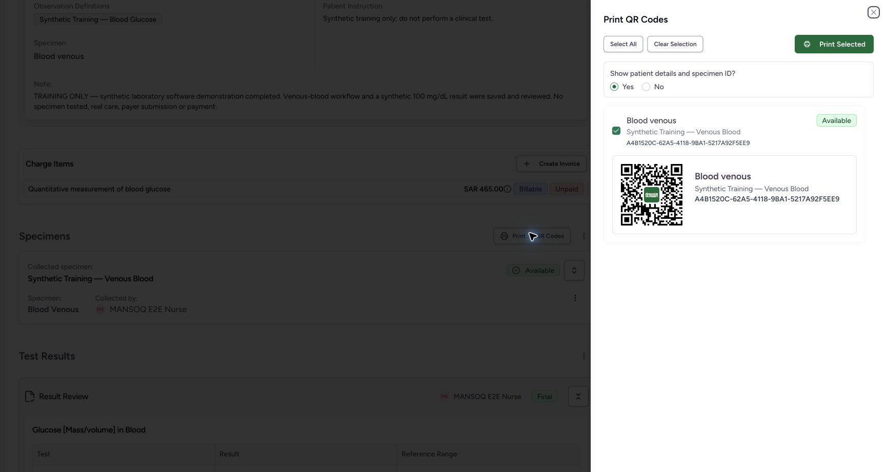
Task: Open Specimens section three-dot menu
Action: tap(583, 236)
